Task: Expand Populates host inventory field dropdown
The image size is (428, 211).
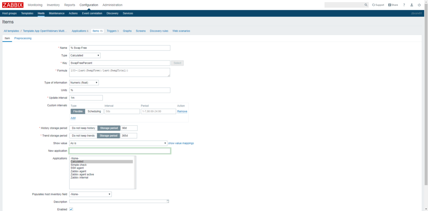Action: [x=90, y=194]
